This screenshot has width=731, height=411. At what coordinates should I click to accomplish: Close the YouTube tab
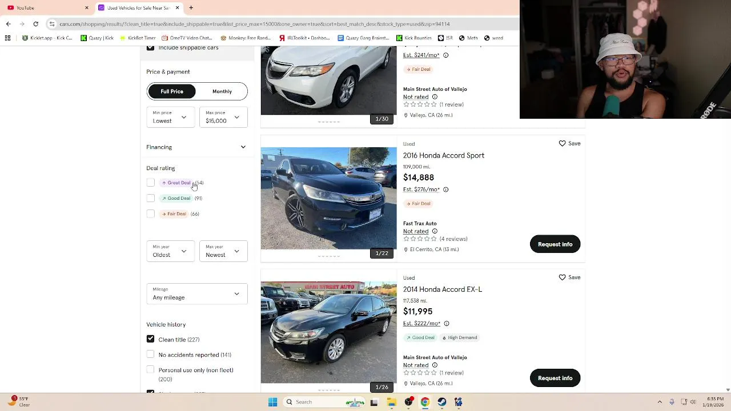pos(87,7)
